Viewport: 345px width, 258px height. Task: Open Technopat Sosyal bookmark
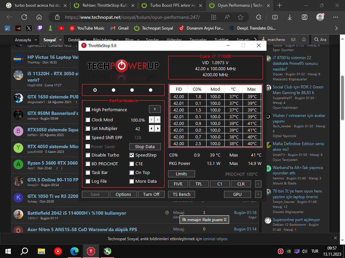point(154,28)
